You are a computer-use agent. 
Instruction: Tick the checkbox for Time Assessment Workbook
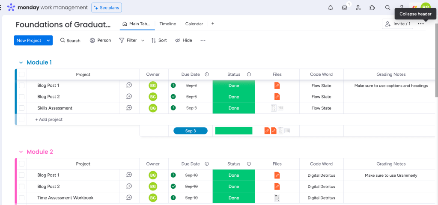[22, 198]
